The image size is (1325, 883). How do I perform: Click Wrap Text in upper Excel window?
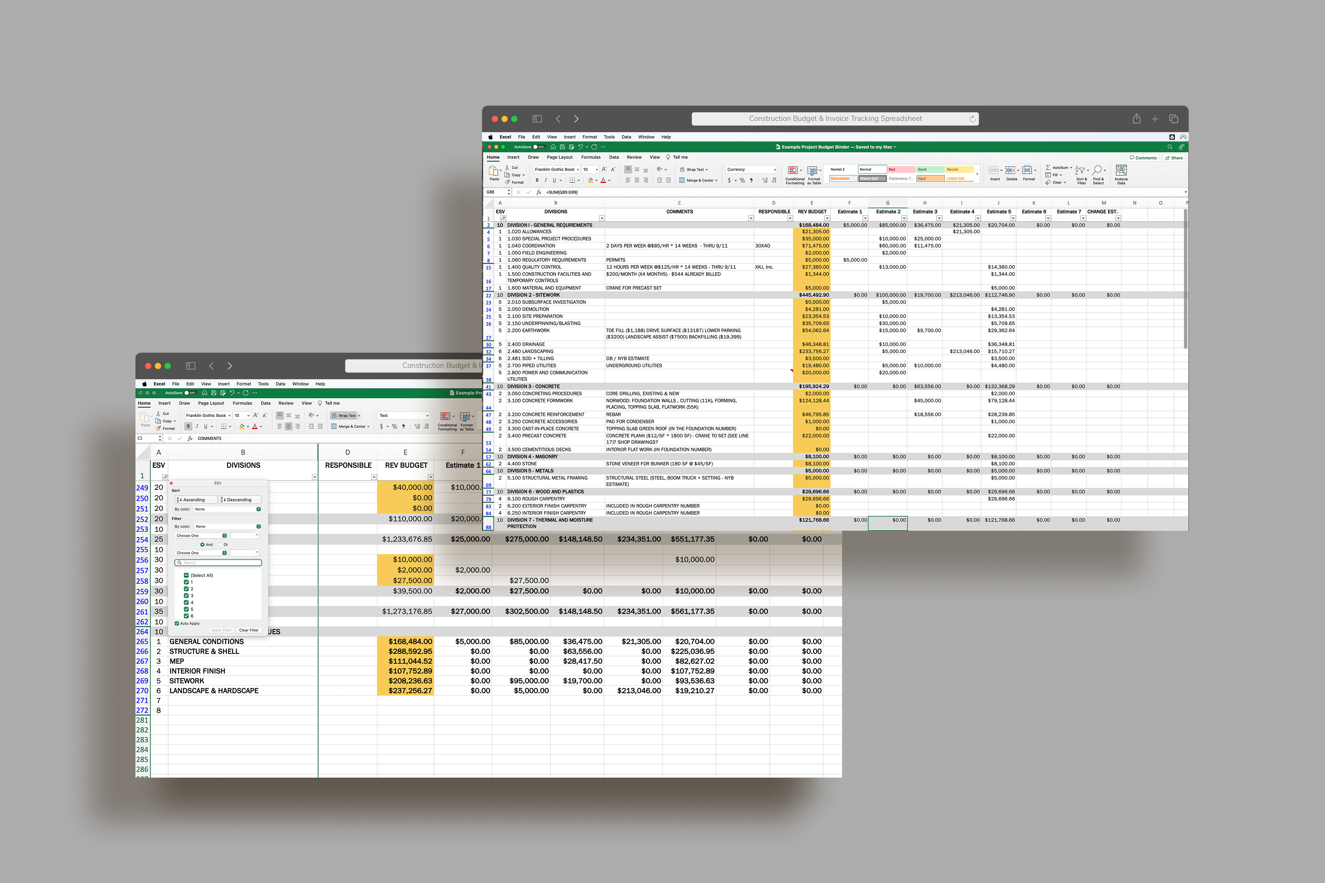pos(693,170)
